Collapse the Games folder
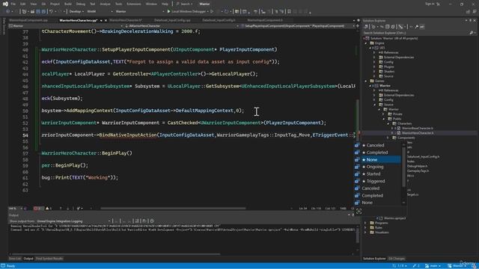The image size is (479, 269). pyautogui.click(x=366, y=81)
